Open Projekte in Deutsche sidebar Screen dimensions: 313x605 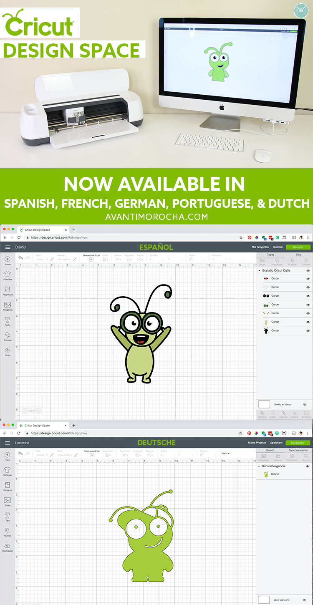(8, 487)
